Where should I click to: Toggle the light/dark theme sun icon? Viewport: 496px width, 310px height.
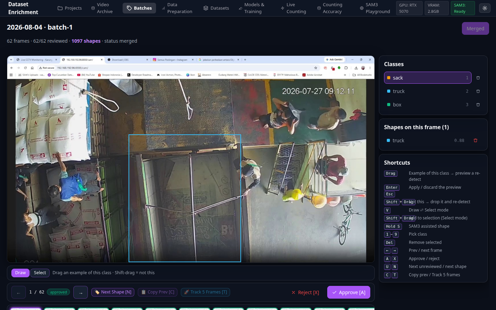(485, 8)
